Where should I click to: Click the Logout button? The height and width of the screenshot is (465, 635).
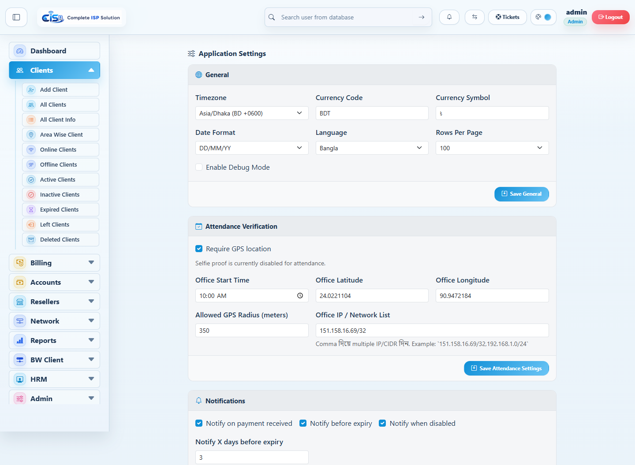[611, 17]
